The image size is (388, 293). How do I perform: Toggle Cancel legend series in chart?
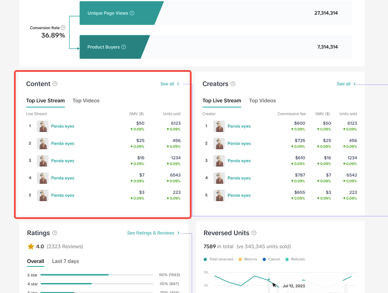point(271,259)
